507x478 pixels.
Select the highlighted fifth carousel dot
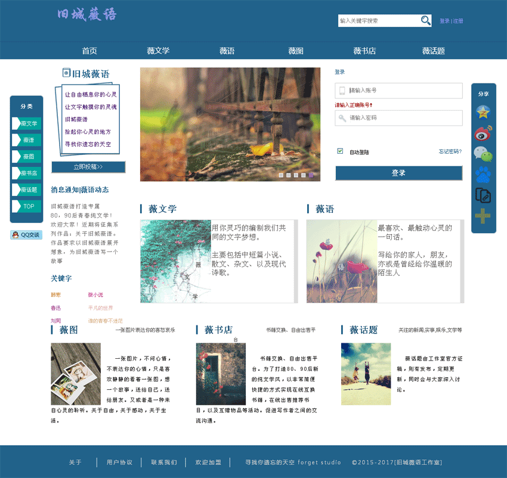coord(311,175)
